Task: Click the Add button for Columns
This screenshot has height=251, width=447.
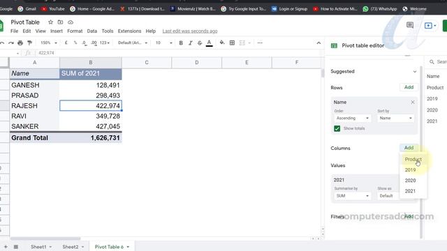Action: click(x=409, y=148)
